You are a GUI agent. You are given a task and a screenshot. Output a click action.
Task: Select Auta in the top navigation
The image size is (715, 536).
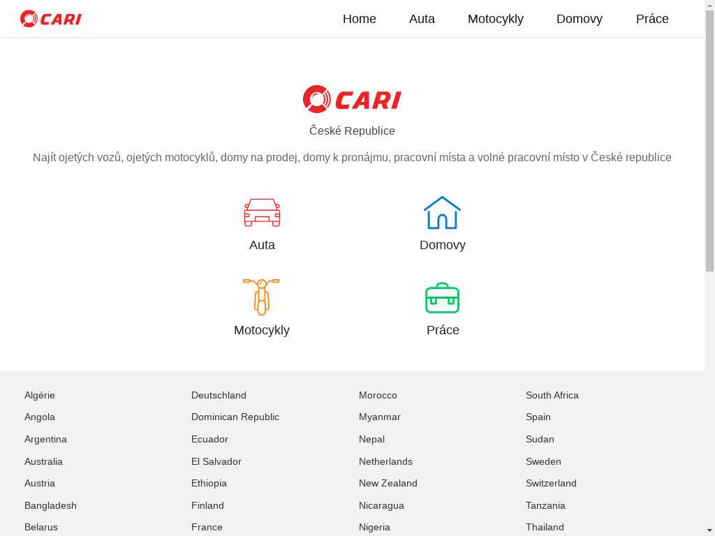pos(422,19)
